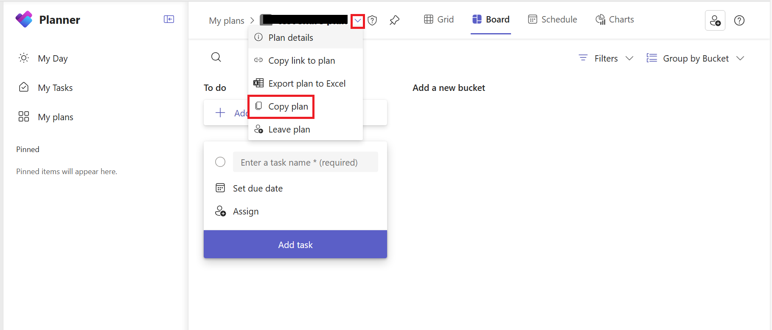Image resolution: width=772 pixels, height=330 pixels.
Task: Open My Day from the sidebar
Action: pyautogui.click(x=43, y=58)
